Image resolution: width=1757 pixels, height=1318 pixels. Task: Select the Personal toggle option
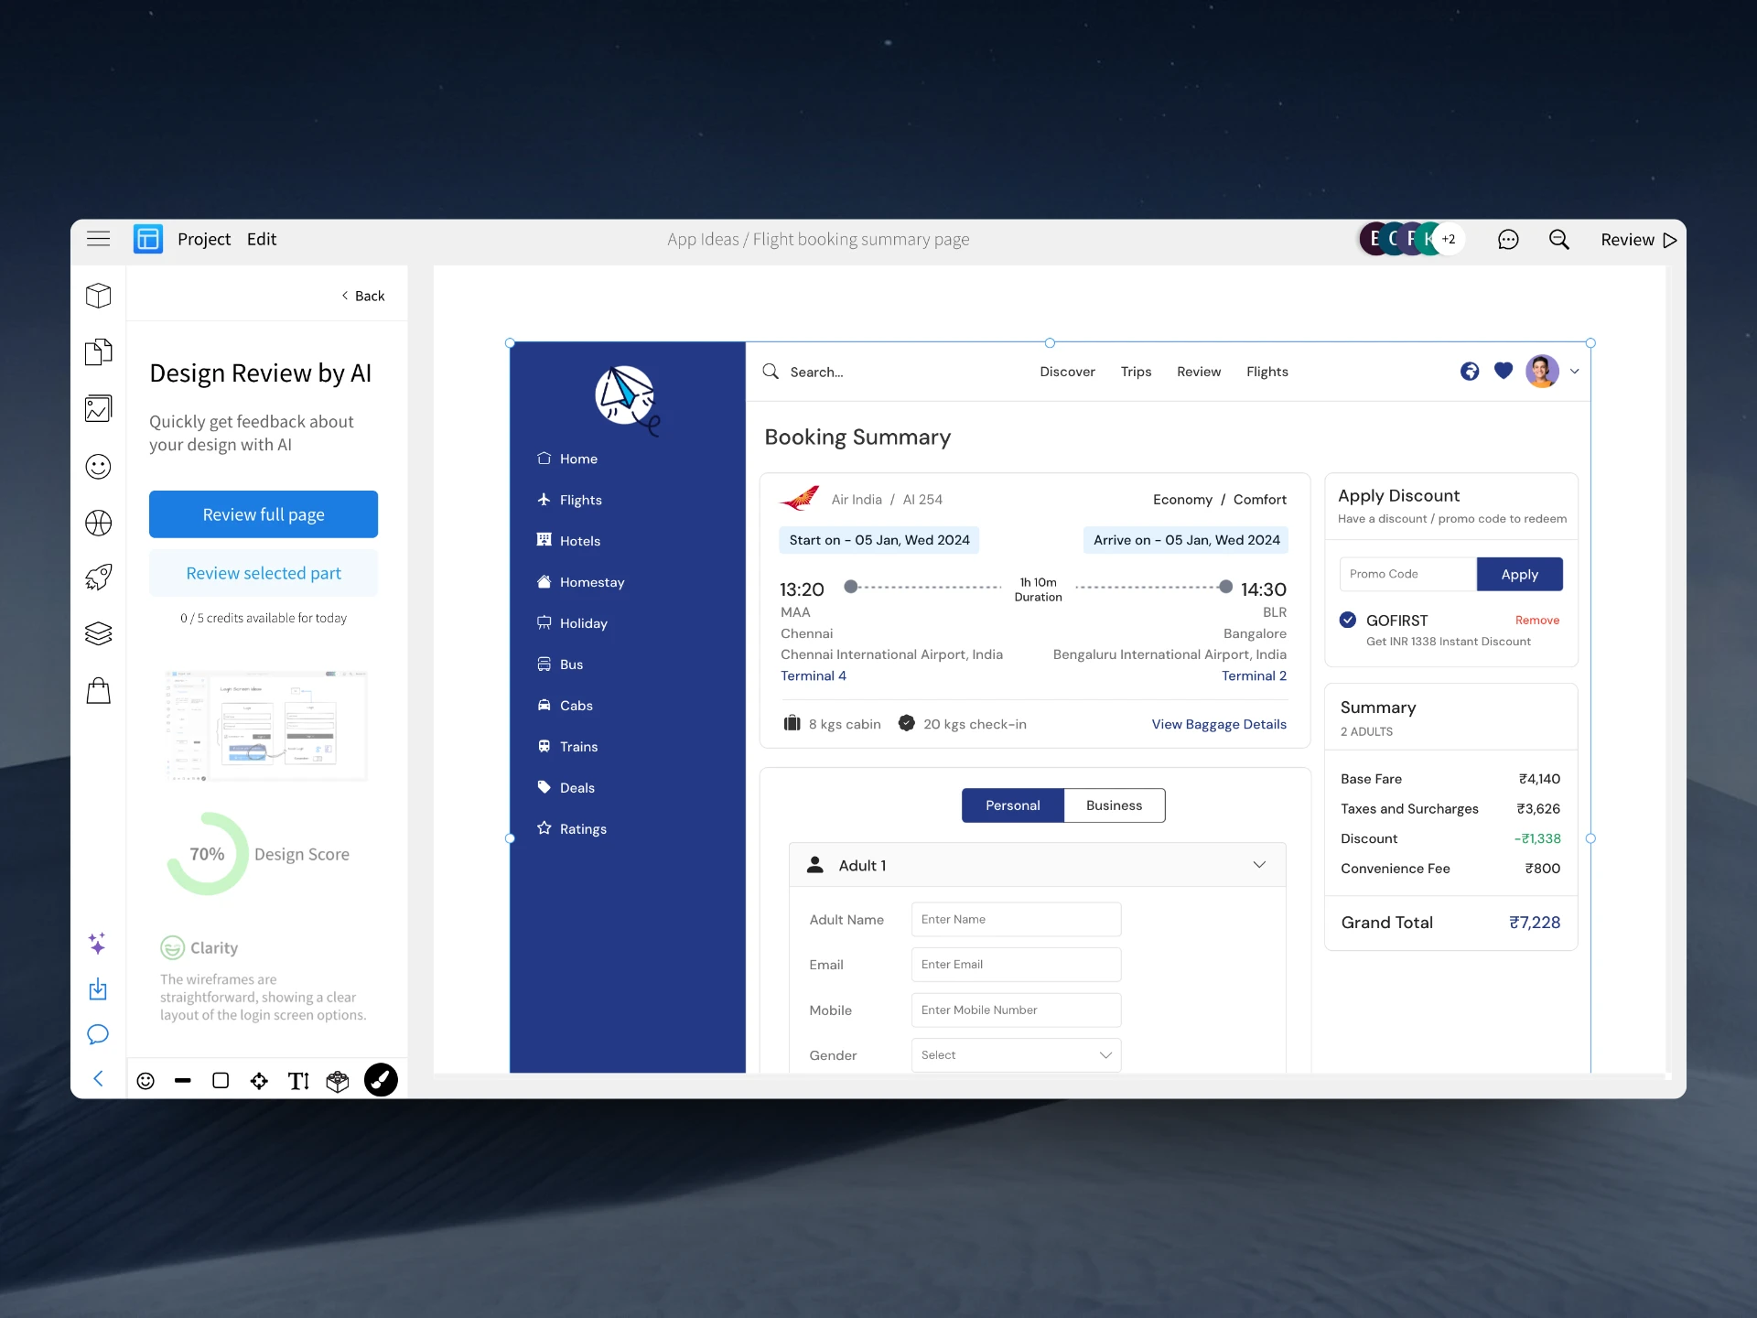point(1013,805)
